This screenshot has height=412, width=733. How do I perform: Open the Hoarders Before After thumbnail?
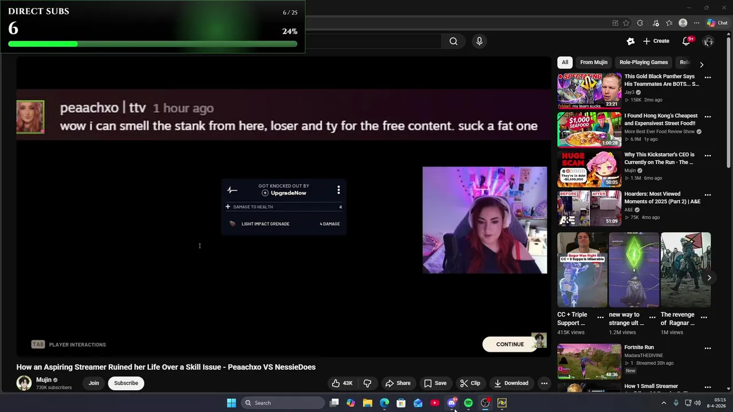pyautogui.click(x=589, y=208)
